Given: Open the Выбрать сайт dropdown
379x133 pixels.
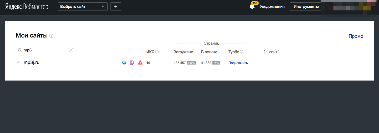Looking at the screenshot, I should [x=83, y=7].
